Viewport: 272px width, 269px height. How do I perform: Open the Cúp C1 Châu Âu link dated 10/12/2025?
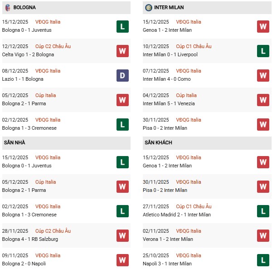[x=194, y=46]
